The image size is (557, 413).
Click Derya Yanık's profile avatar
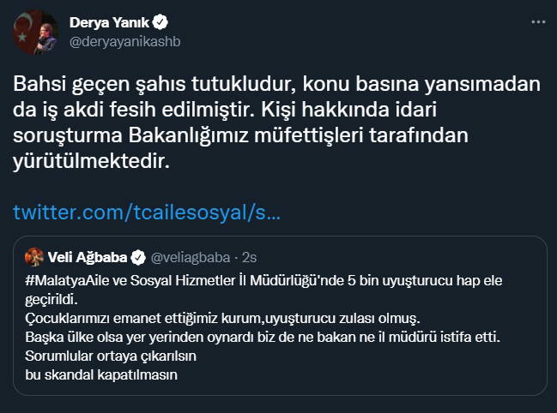pos(34,33)
